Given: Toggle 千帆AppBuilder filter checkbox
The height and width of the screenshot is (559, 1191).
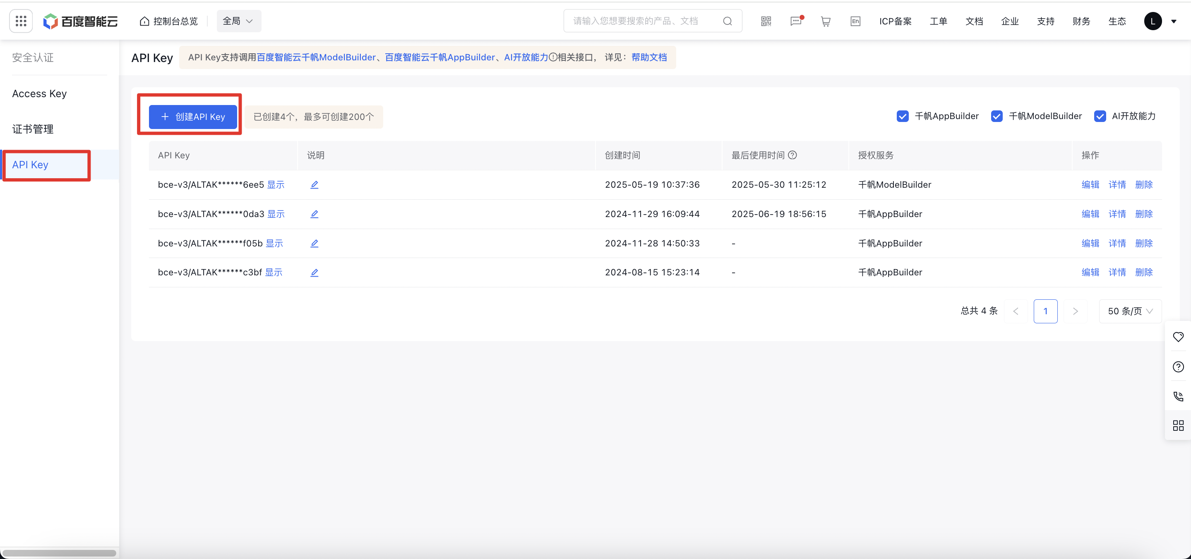Looking at the screenshot, I should click(x=903, y=117).
